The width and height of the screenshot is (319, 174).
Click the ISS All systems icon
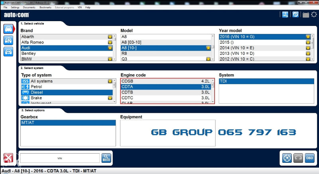25,81
